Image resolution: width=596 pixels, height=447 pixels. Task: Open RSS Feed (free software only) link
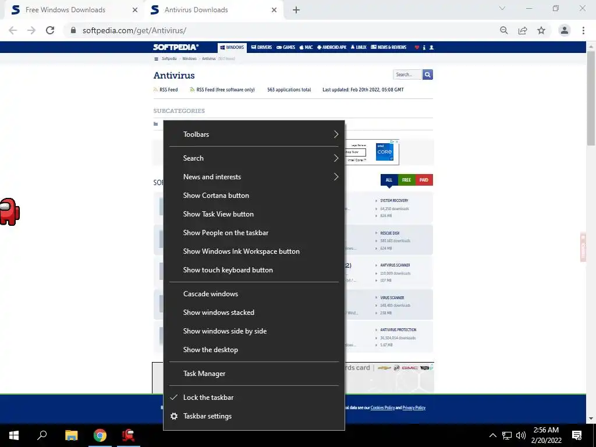(x=222, y=90)
